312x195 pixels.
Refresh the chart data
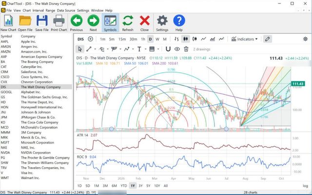click(128, 23)
